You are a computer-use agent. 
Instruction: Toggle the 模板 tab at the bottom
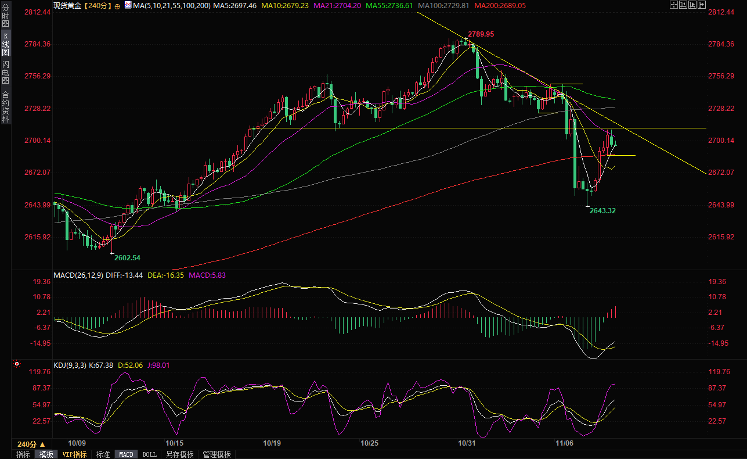click(x=46, y=454)
